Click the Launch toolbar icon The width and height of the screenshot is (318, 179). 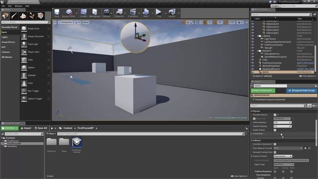click(x=172, y=13)
